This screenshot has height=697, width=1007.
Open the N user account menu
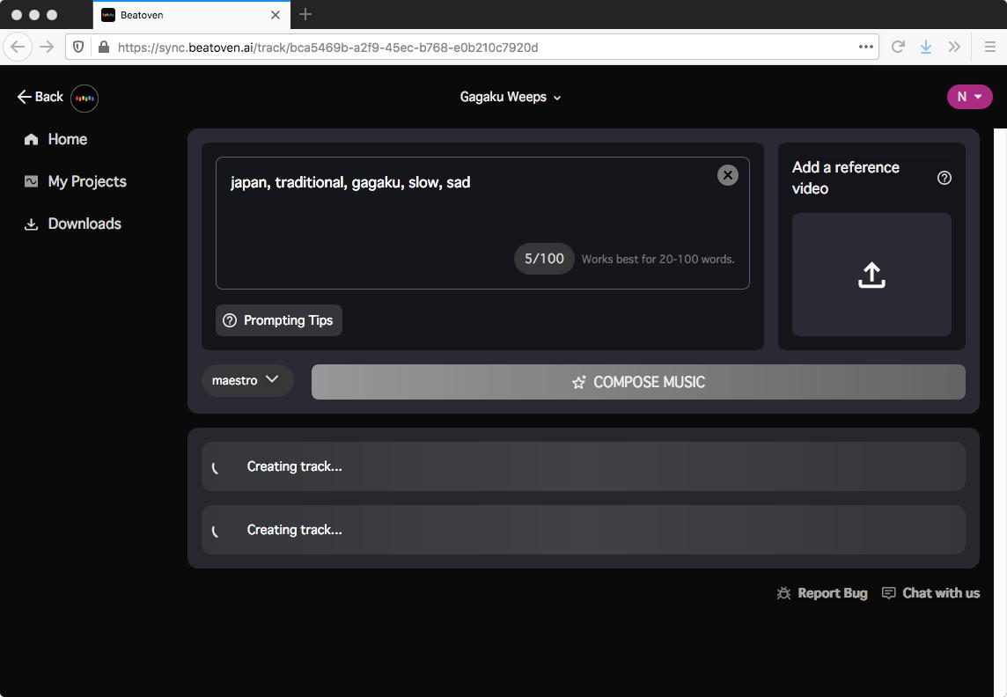(x=969, y=97)
